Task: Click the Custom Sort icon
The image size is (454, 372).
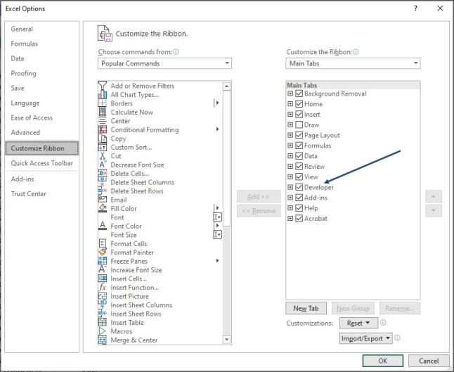Action: (102, 147)
